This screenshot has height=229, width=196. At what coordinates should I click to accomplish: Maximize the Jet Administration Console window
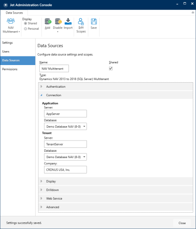coord(185,4)
